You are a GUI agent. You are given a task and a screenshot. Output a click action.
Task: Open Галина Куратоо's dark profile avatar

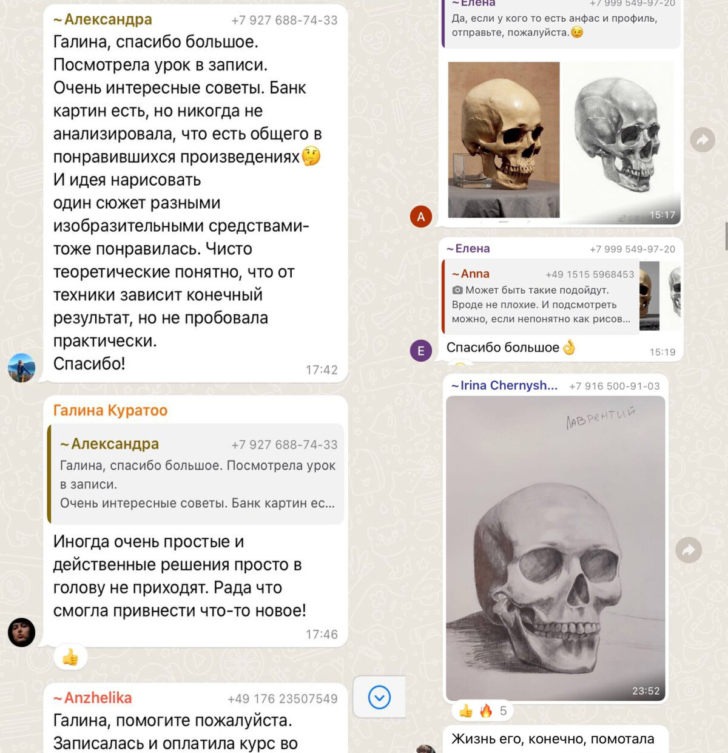tap(21, 632)
